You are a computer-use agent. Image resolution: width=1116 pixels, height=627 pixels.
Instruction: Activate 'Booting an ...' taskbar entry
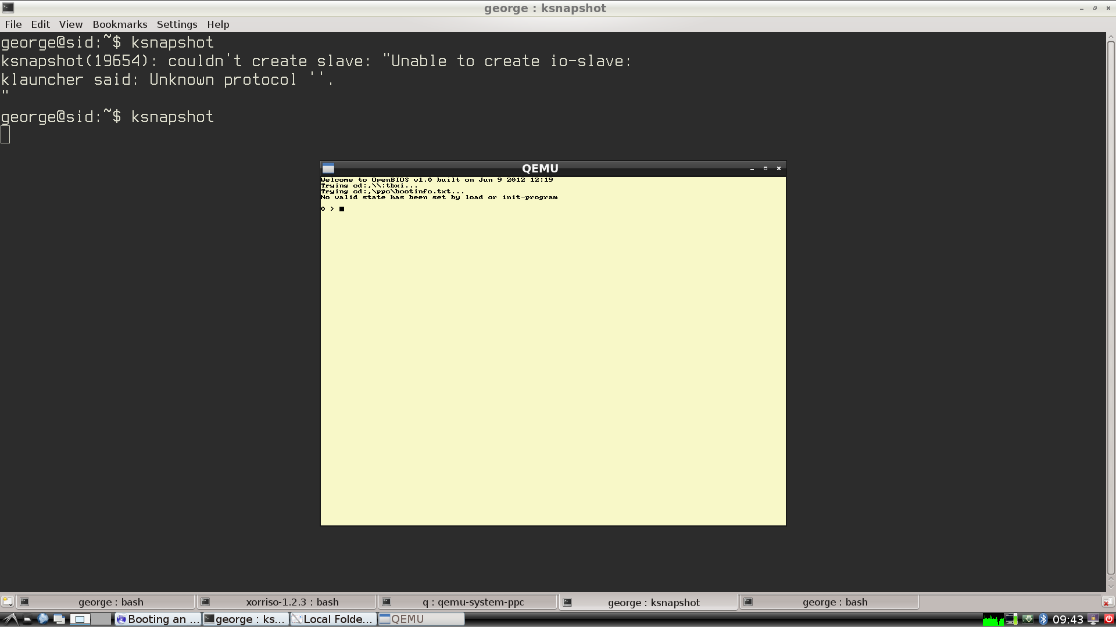click(158, 619)
